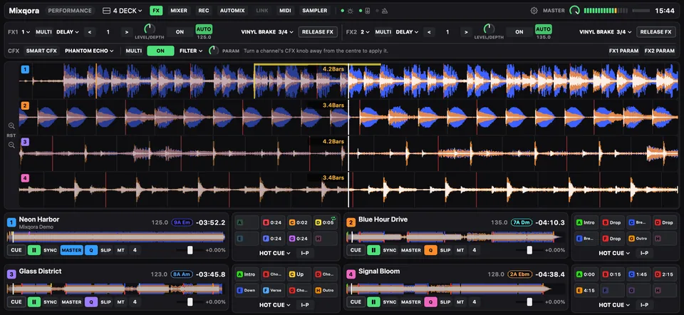This screenshot has height=315, width=684.
Task: Toggle the FX1 ON button
Action: pos(180,32)
